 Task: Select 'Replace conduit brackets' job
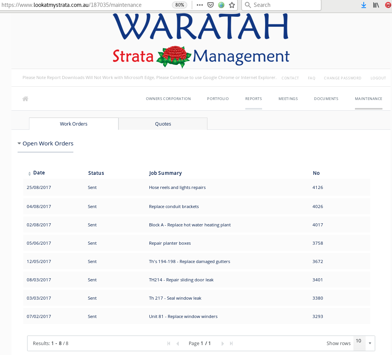pyautogui.click(x=174, y=207)
